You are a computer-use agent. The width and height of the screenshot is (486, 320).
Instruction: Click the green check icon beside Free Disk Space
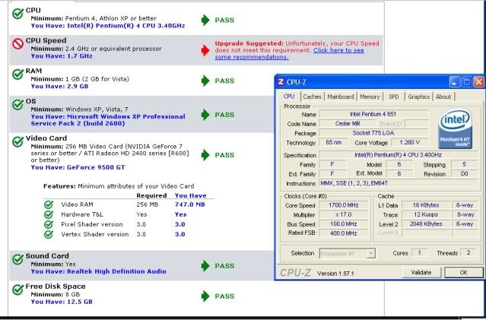tap(18, 290)
